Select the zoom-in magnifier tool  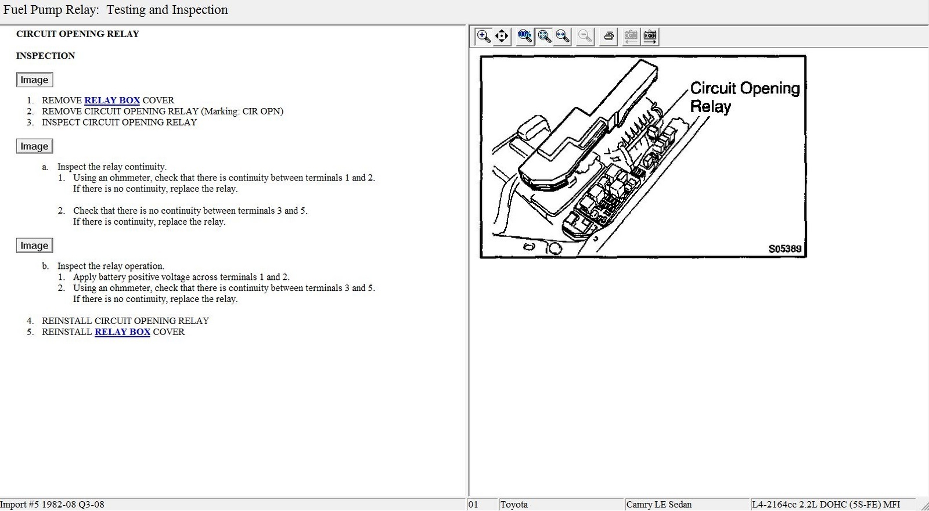tap(483, 37)
